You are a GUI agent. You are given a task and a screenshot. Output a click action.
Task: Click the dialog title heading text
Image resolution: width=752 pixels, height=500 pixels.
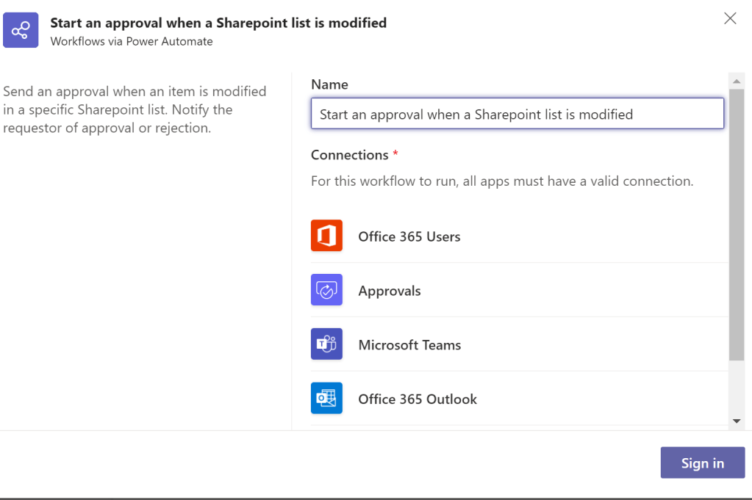[218, 23]
